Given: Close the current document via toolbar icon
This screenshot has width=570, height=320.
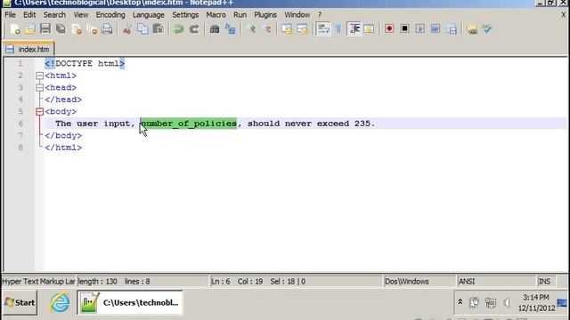Looking at the screenshot, I should pos(77,29).
